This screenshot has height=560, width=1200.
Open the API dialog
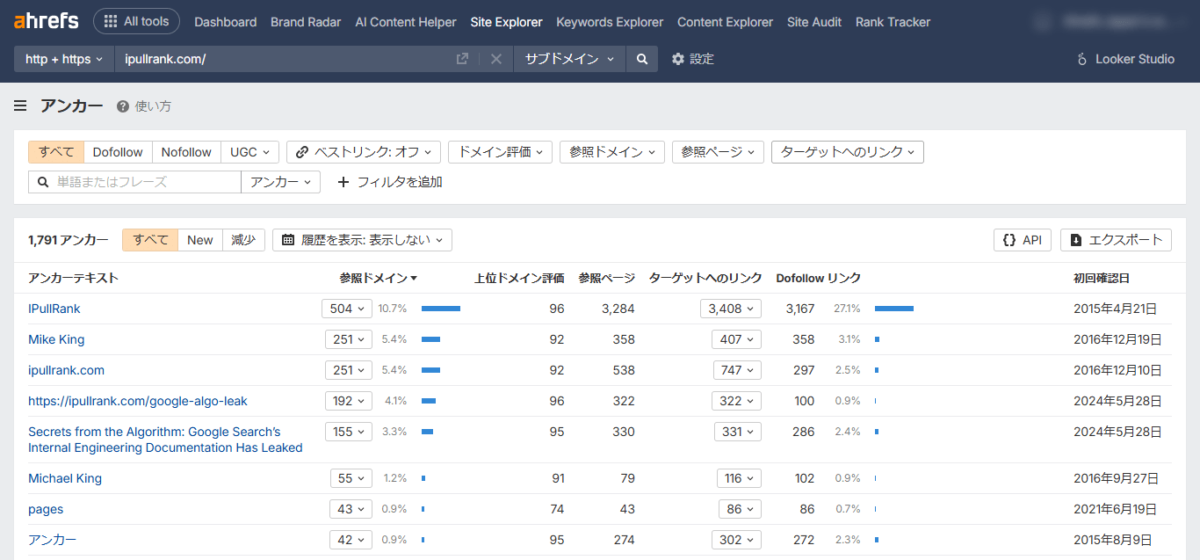(1022, 239)
